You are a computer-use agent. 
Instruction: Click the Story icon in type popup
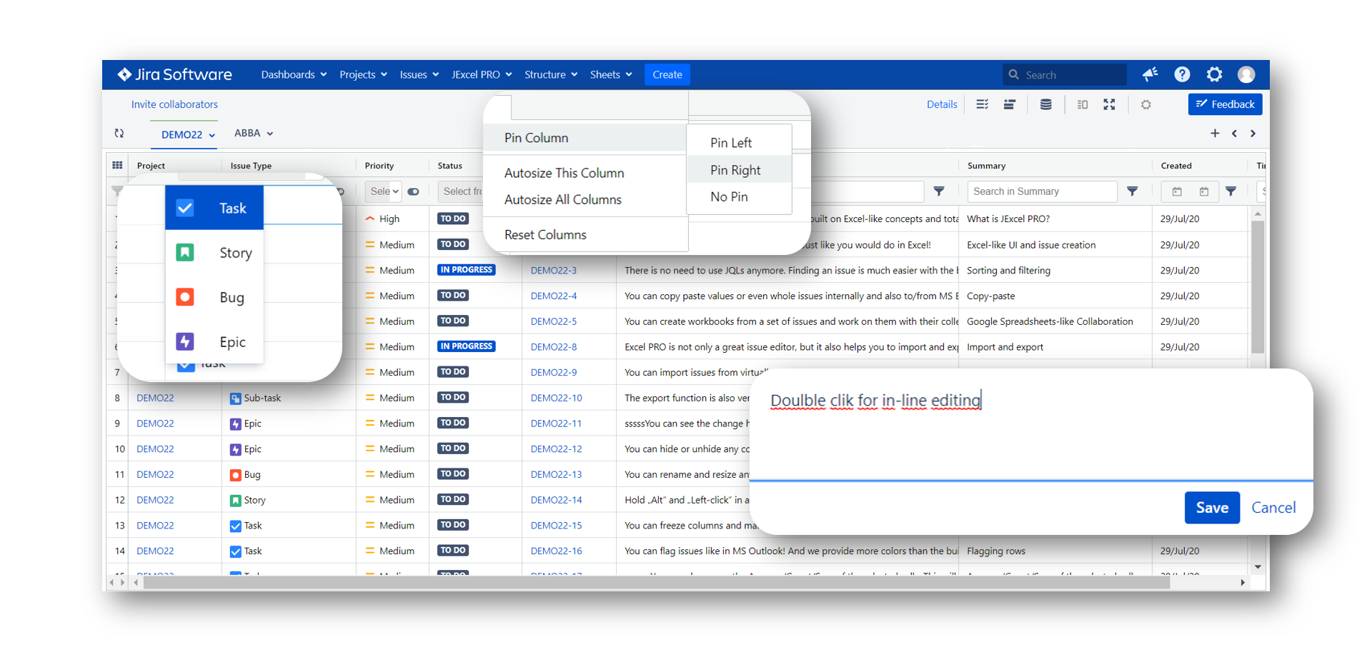pyautogui.click(x=185, y=252)
